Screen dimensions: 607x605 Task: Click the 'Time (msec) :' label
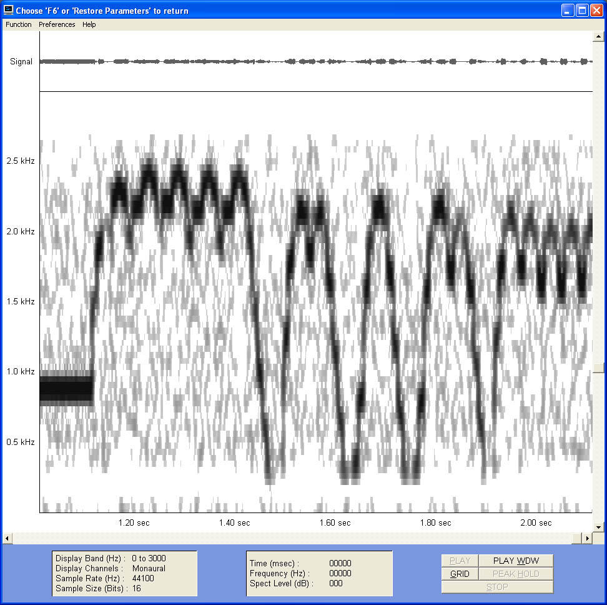click(274, 563)
